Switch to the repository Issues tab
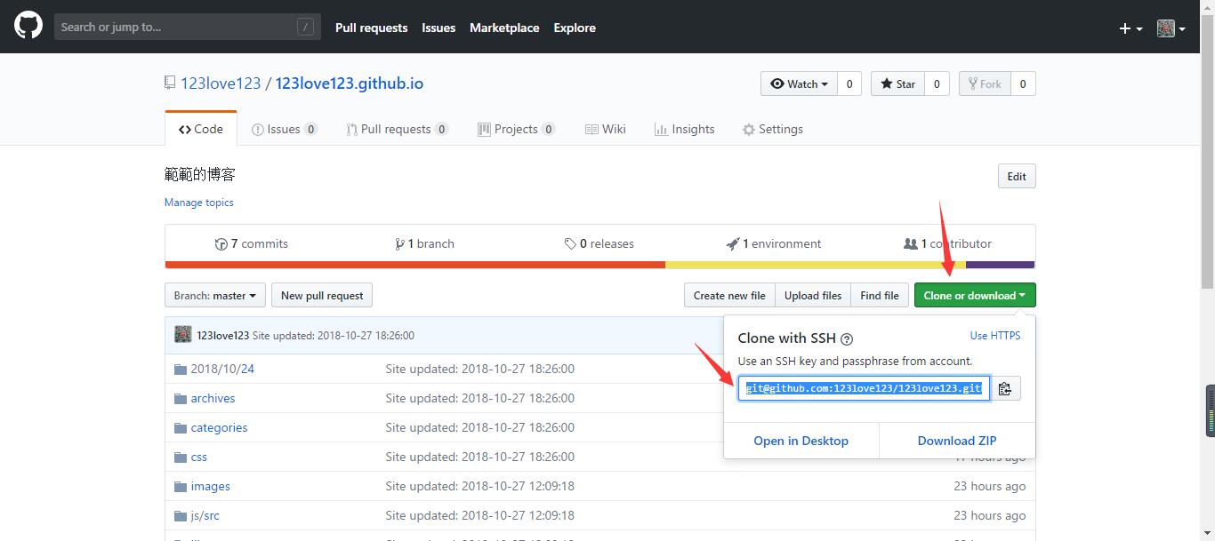This screenshot has height=541, width=1215. pos(284,129)
